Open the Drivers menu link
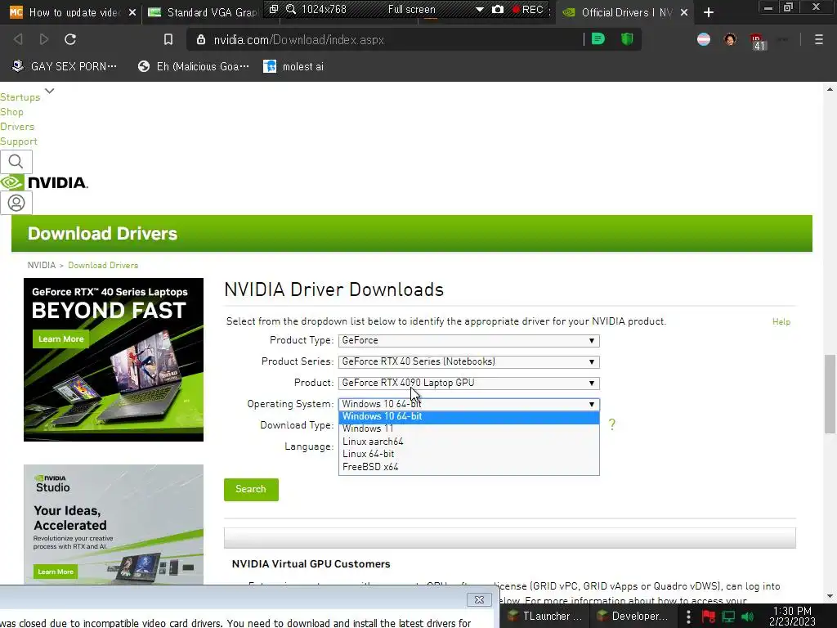The image size is (837, 628). (17, 127)
